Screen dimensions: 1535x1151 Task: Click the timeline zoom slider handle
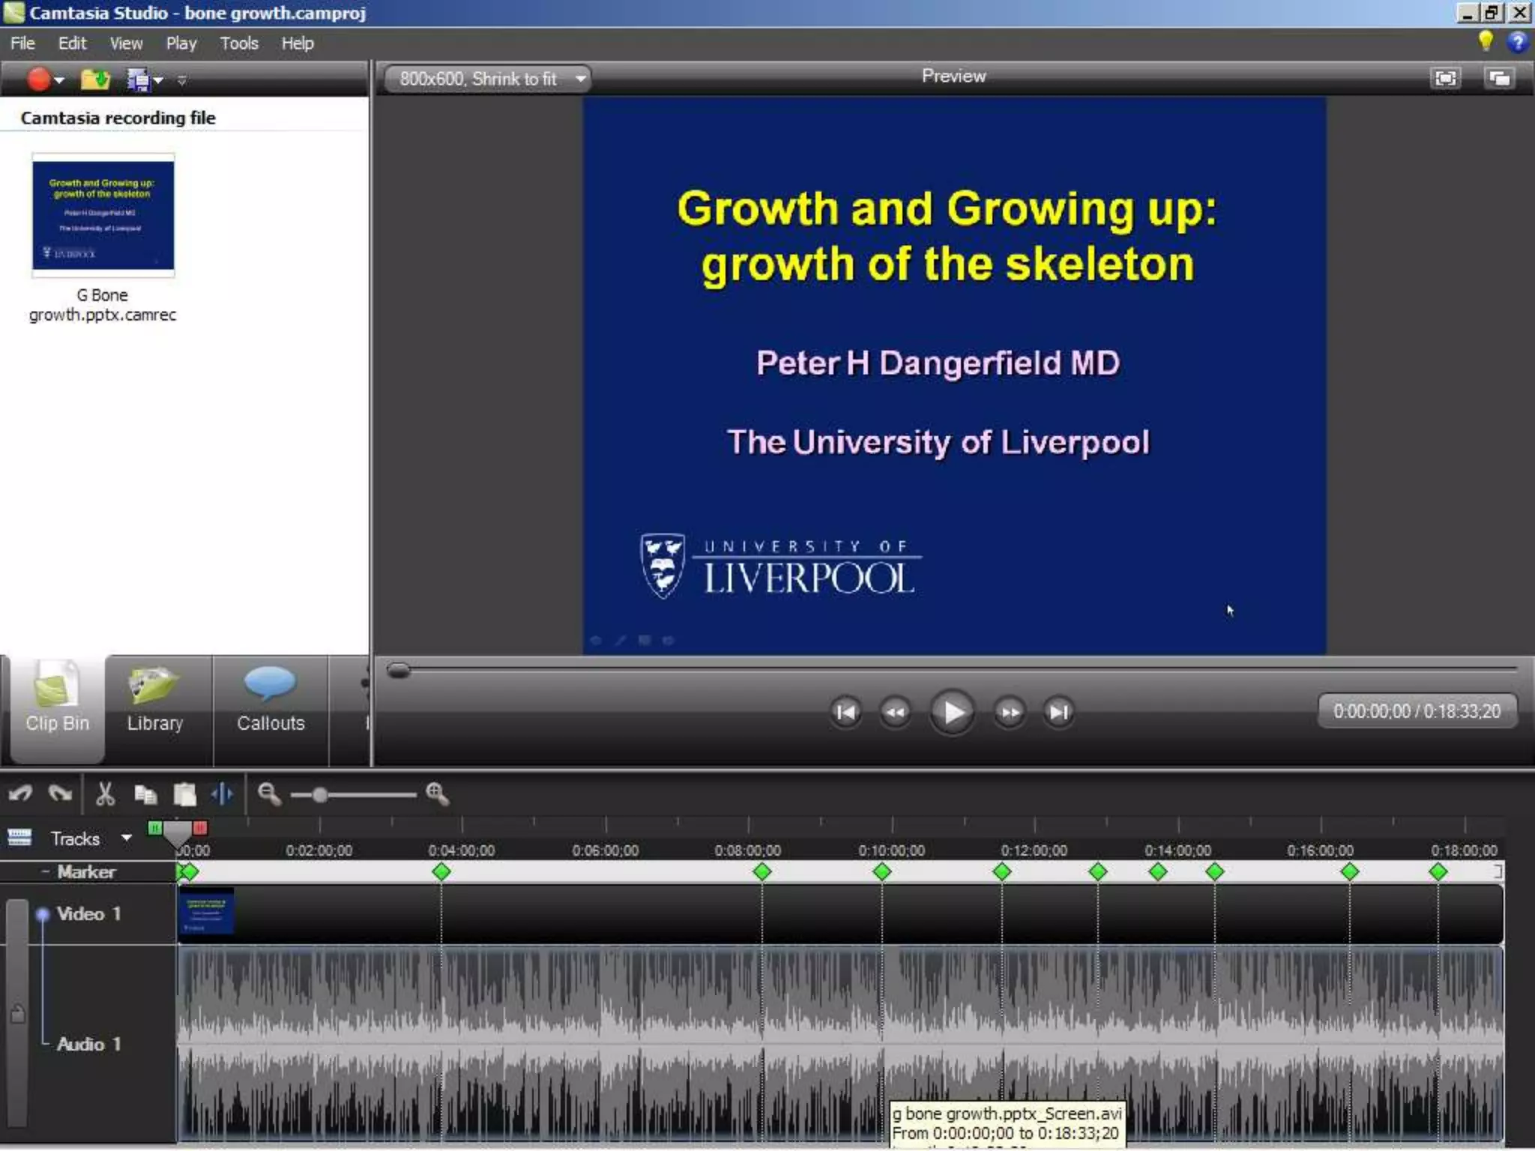coord(320,795)
